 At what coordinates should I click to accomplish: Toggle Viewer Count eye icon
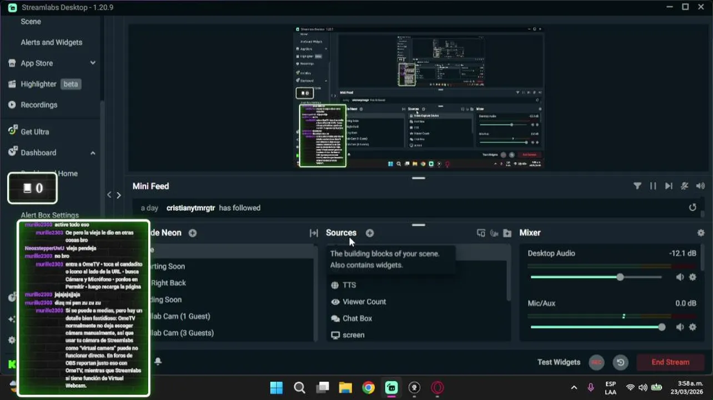(x=335, y=302)
